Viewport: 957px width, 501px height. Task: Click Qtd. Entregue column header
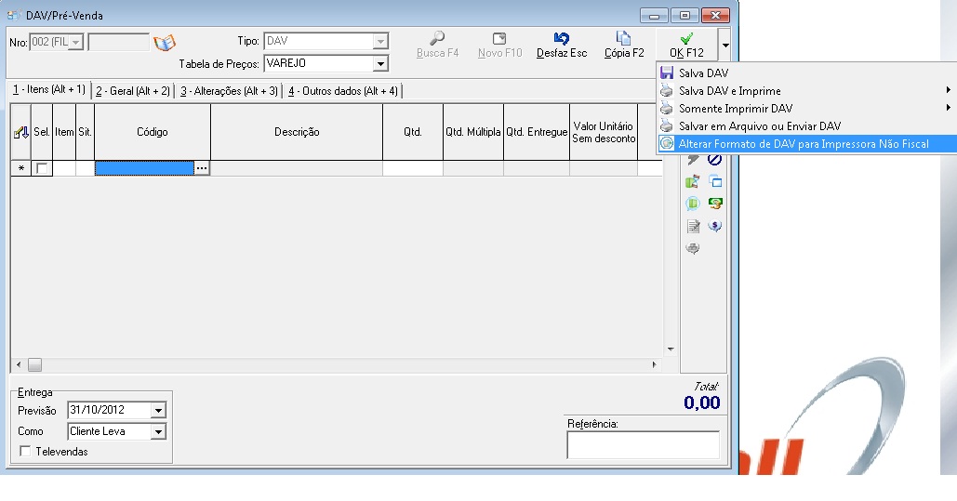[537, 132]
